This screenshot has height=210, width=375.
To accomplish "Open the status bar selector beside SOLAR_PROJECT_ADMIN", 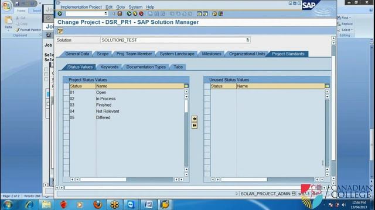I will (x=294, y=194).
